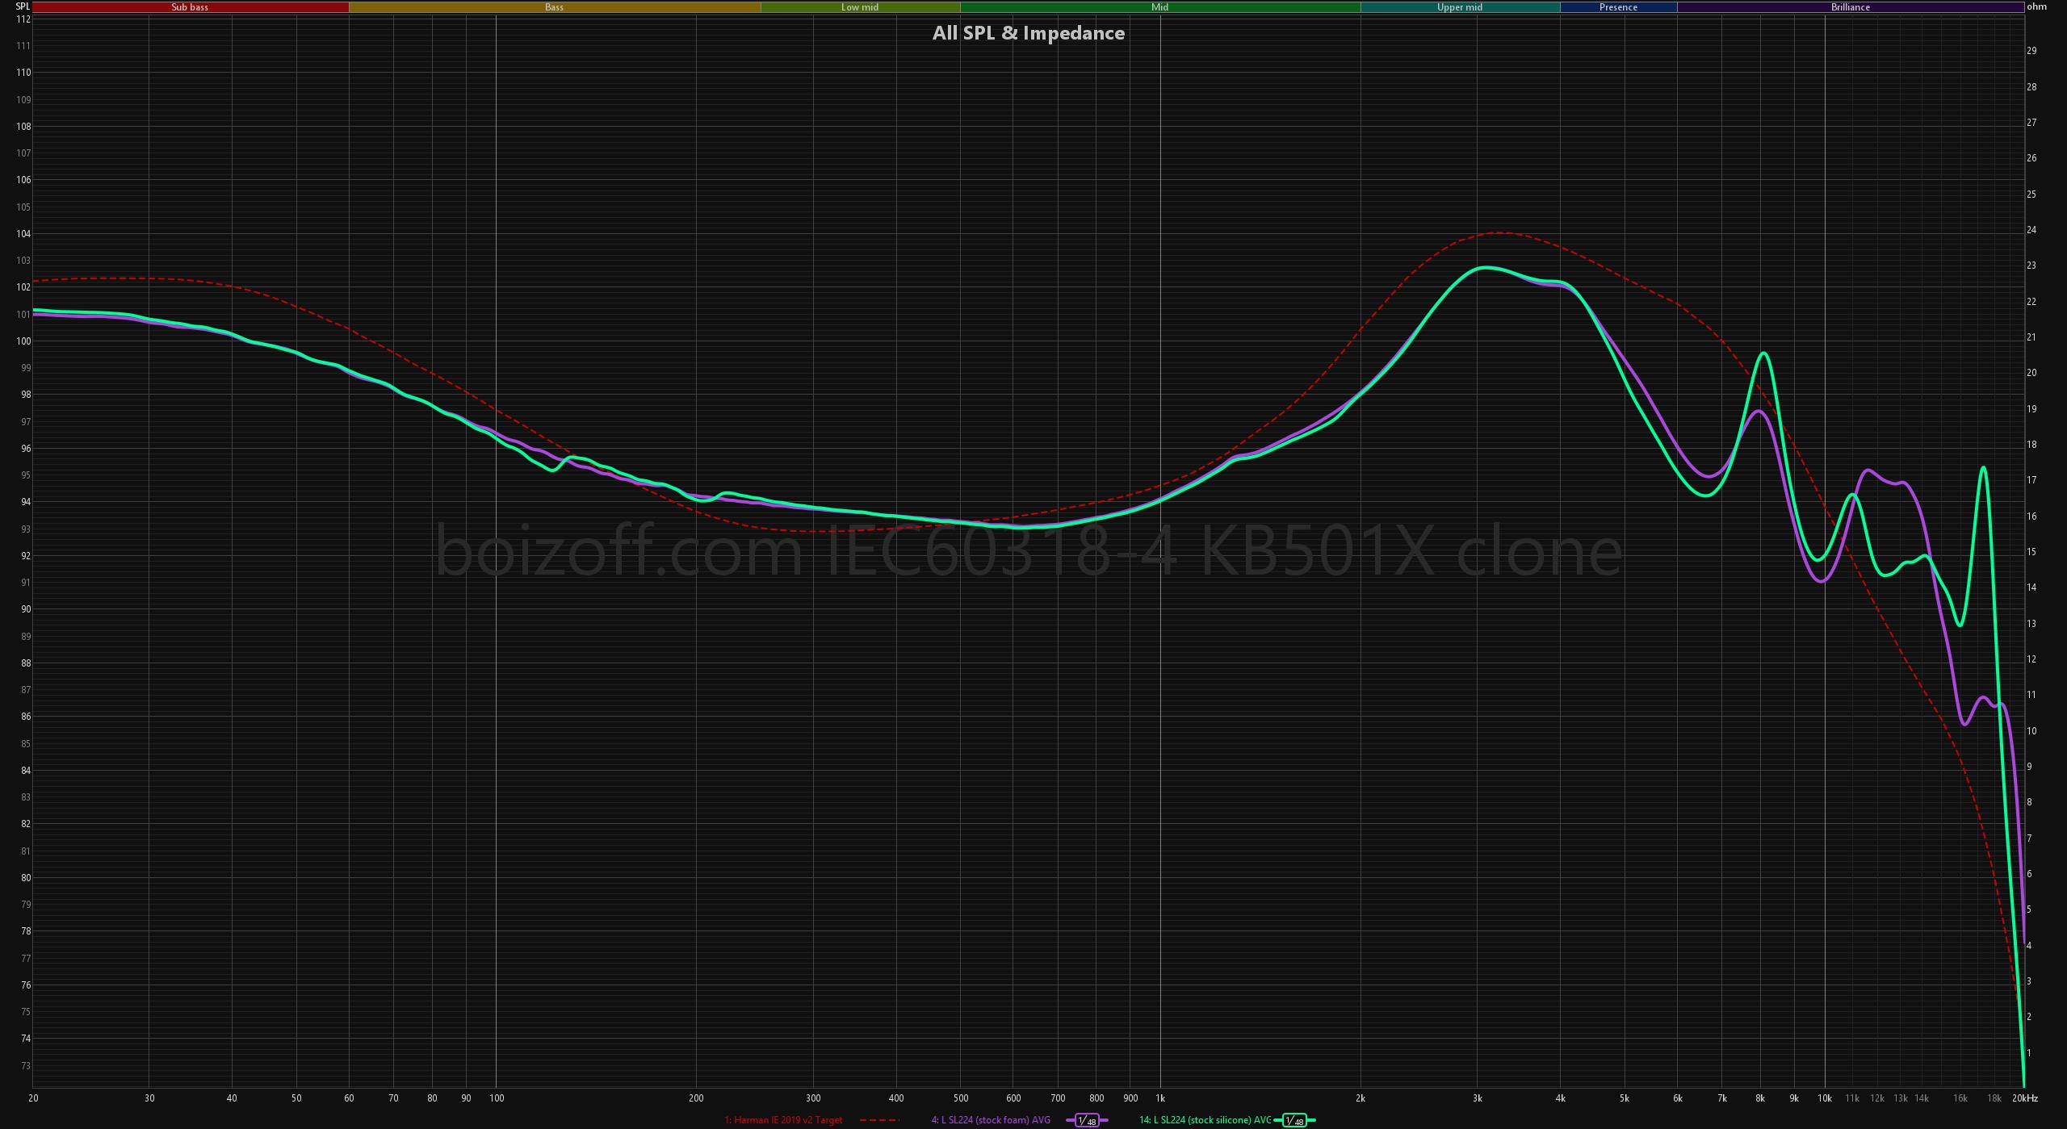Click the Mid frequency band label
Image resolution: width=2067 pixels, height=1129 pixels.
(1159, 7)
